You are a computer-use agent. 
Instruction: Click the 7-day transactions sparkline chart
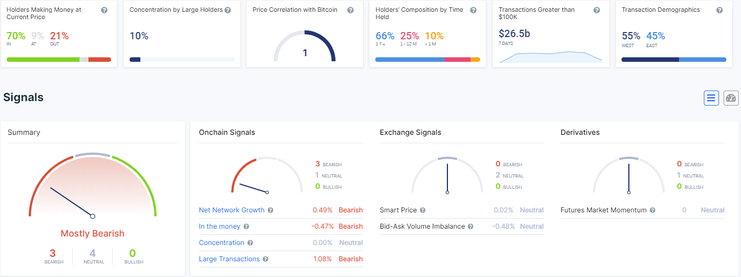[551, 56]
